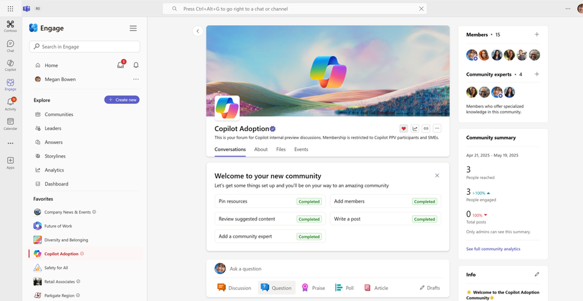Screen dimensions: 583x301
Task: Switch to the Conversations tab
Action: tap(230, 149)
